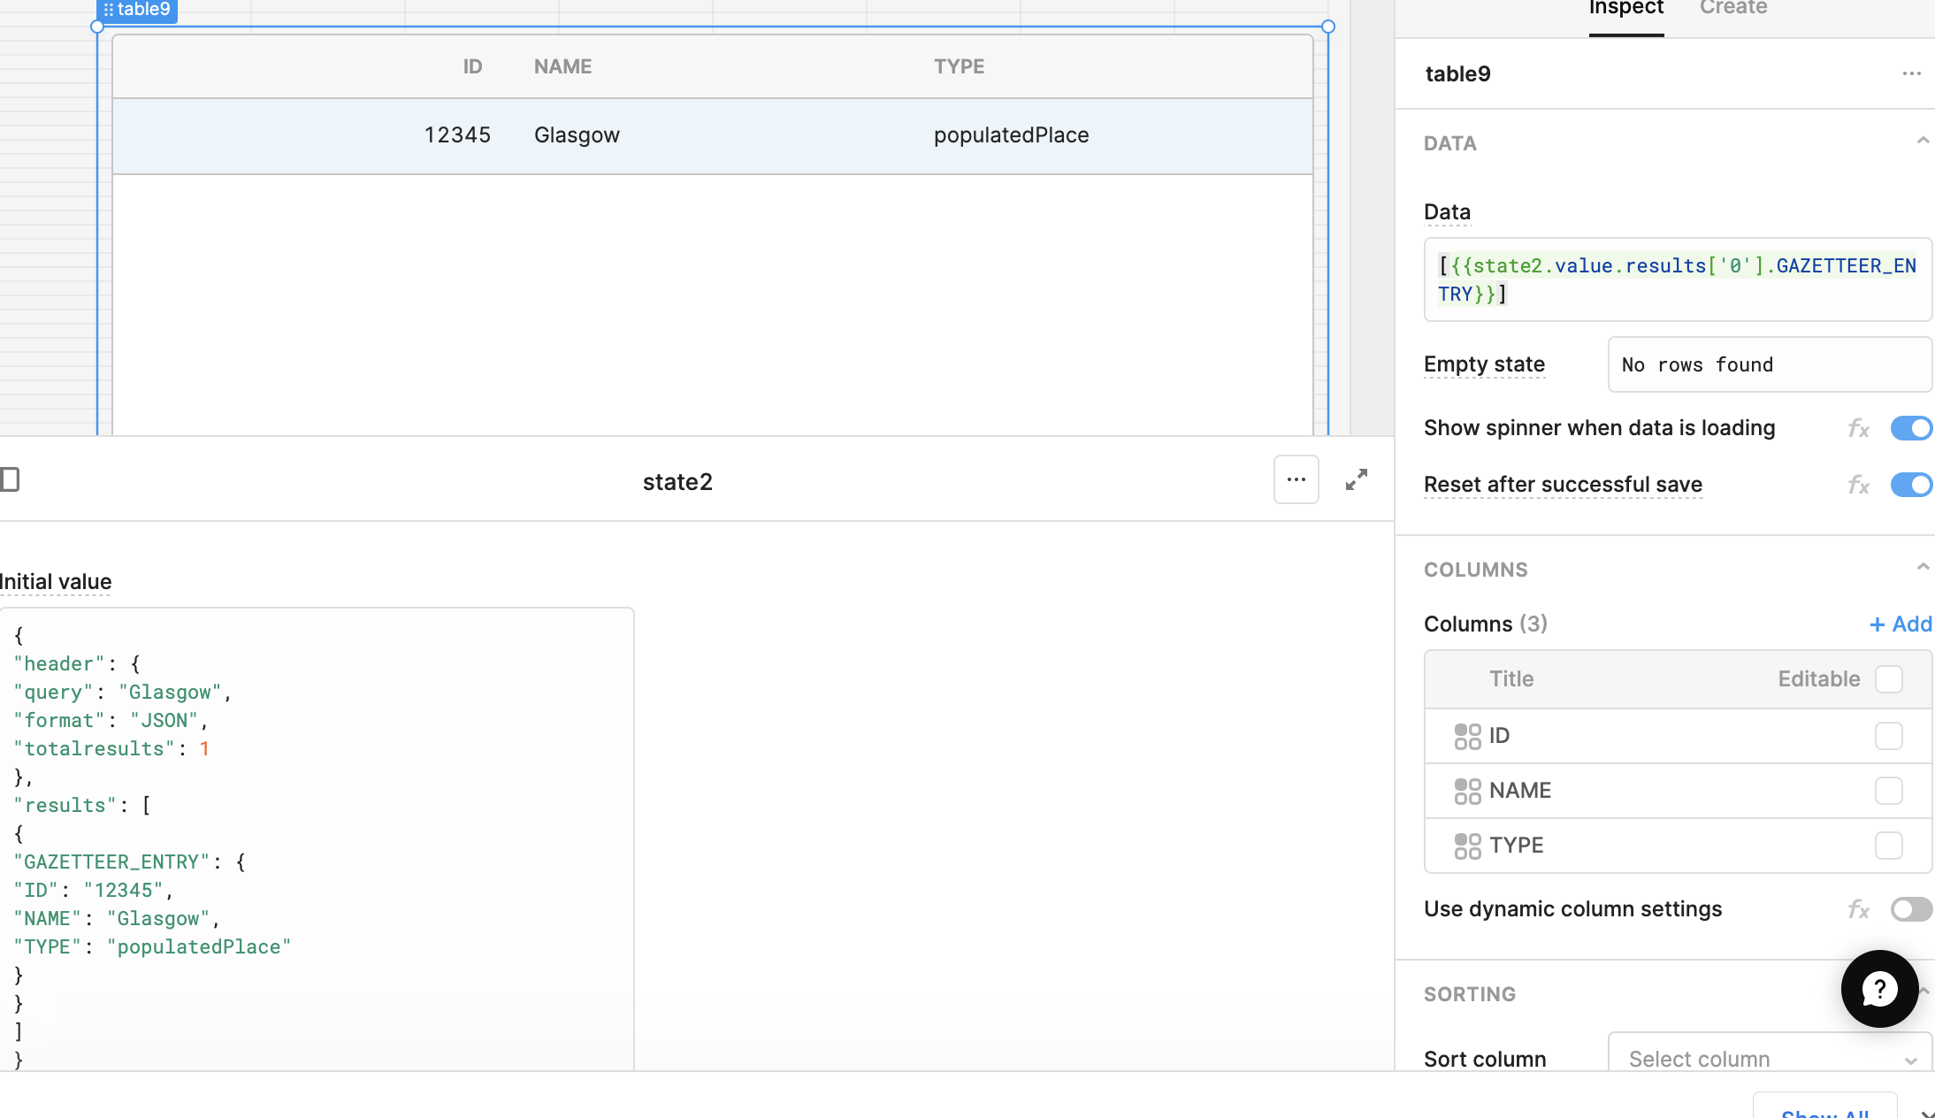
Task: Collapse the DATA section
Action: point(1923,142)
